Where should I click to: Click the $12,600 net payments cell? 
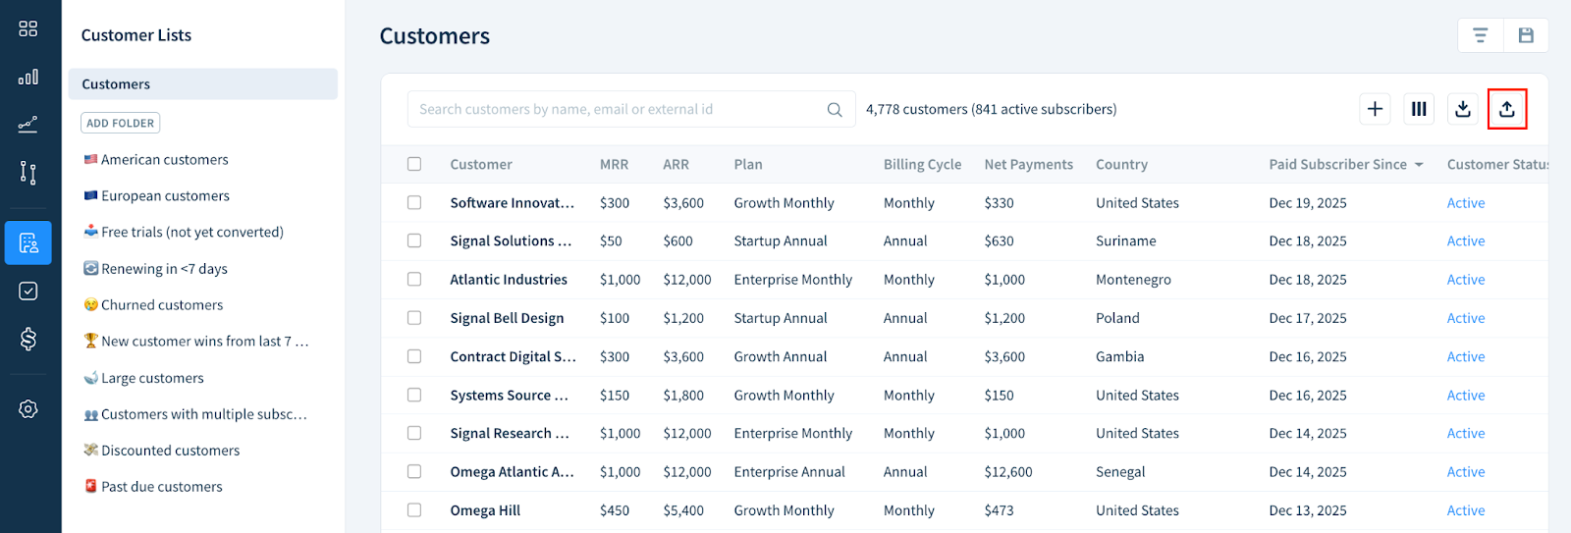pyautogui.click(x=1008, y=471)
